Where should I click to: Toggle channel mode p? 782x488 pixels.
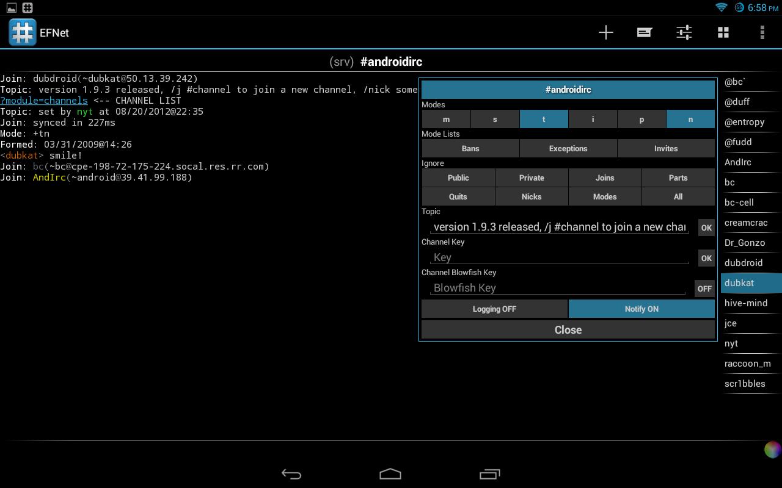pyautogui.click(x=641, y=119)
